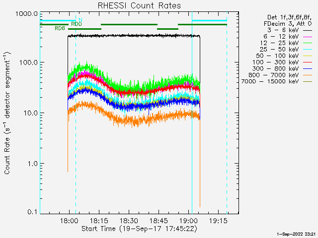
Task: Click the 18:30 x-axis tick label
Action: click(129, 221)
